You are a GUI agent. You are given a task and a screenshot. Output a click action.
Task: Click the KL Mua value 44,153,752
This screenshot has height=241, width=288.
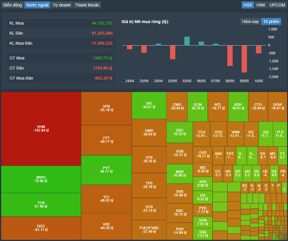102,23
